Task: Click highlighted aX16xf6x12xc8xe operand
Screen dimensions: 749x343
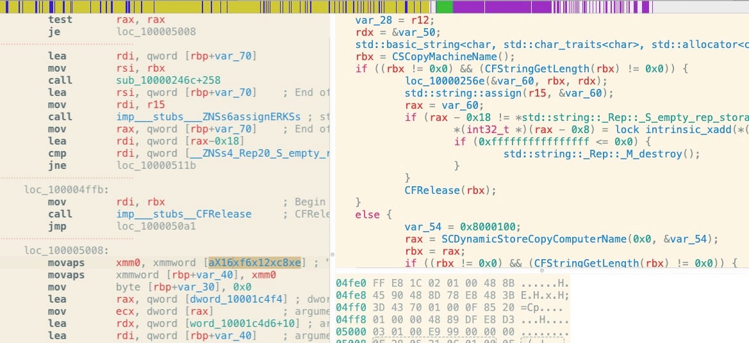Action: pos(254,263)
